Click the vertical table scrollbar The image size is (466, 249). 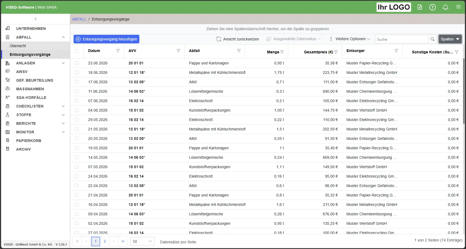point(464,91)
